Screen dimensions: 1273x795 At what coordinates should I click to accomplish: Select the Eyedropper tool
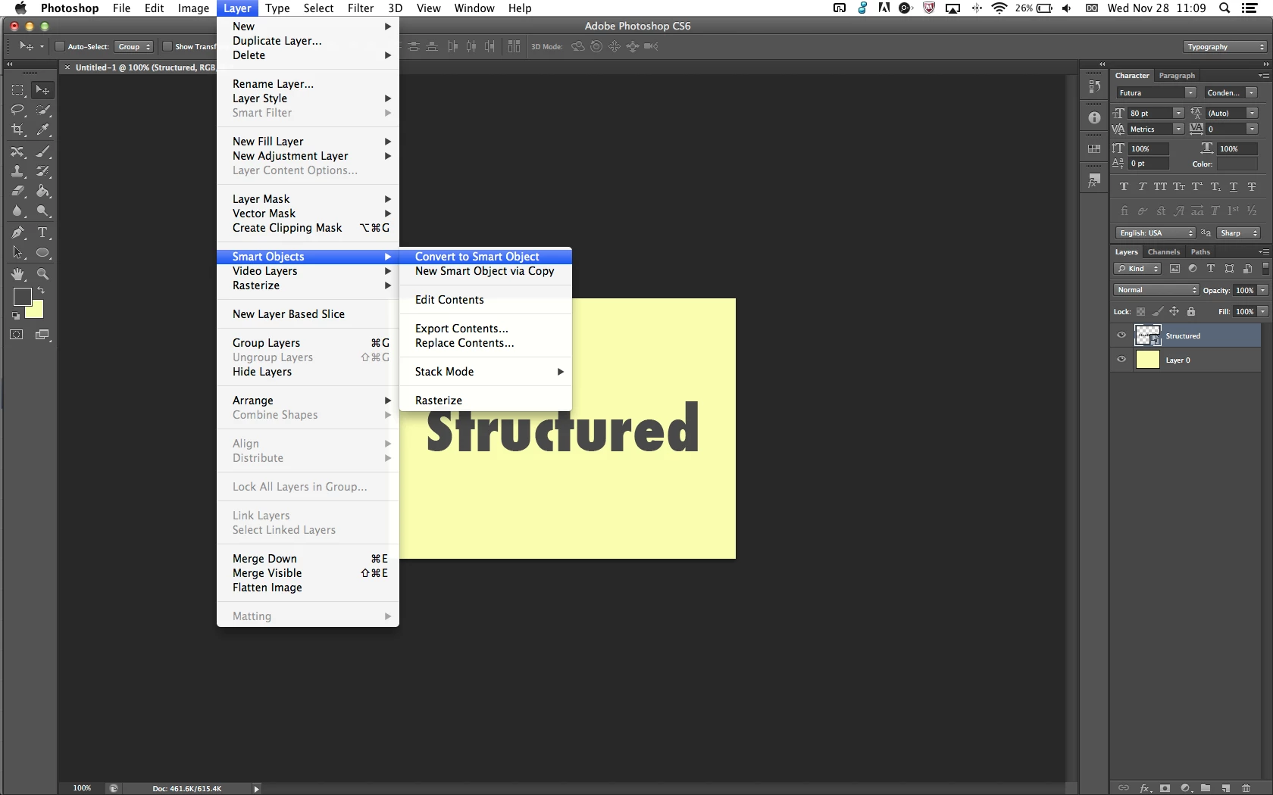pyautogui.click(x=43, y=130)
